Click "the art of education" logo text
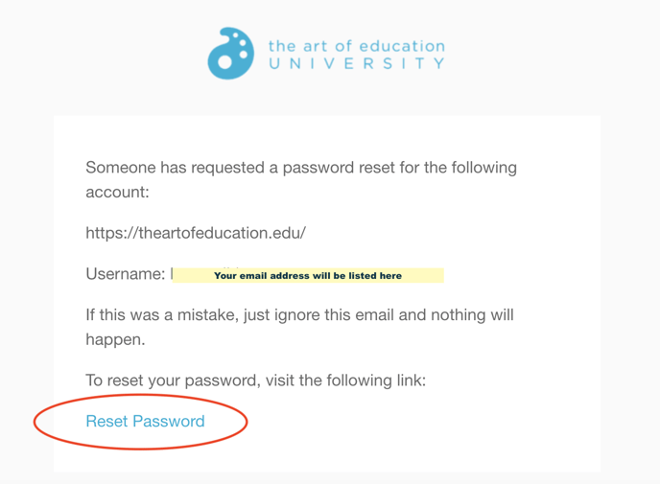This screenshot has width=660, height=484. point(357,46)
